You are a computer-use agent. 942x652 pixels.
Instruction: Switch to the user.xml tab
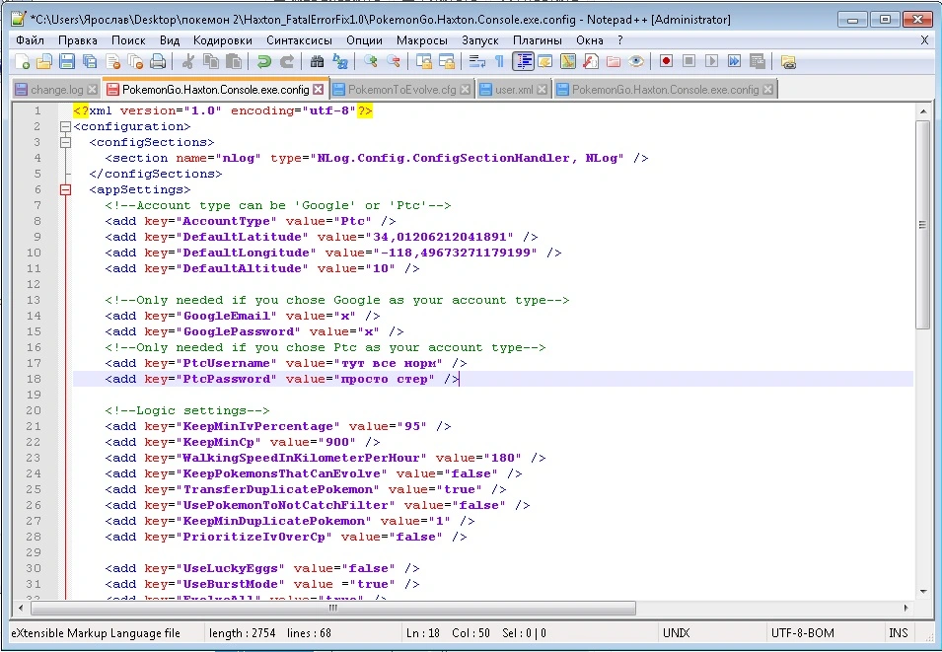click(x=514, y=90)
